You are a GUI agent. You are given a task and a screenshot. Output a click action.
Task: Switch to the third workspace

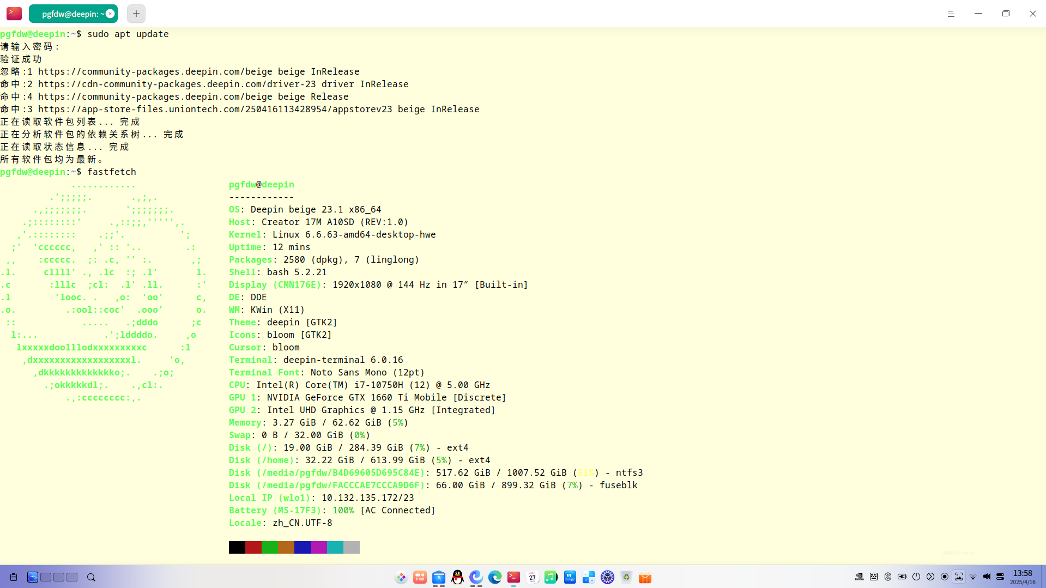pyautogui.click(x=59, y=577)
